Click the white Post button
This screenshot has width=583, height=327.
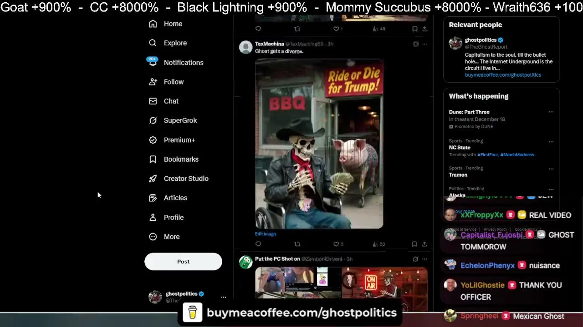tap(183, 262)
